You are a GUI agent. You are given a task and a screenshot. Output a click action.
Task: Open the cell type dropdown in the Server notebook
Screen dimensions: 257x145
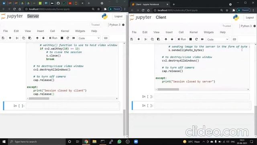click(89, 38)
